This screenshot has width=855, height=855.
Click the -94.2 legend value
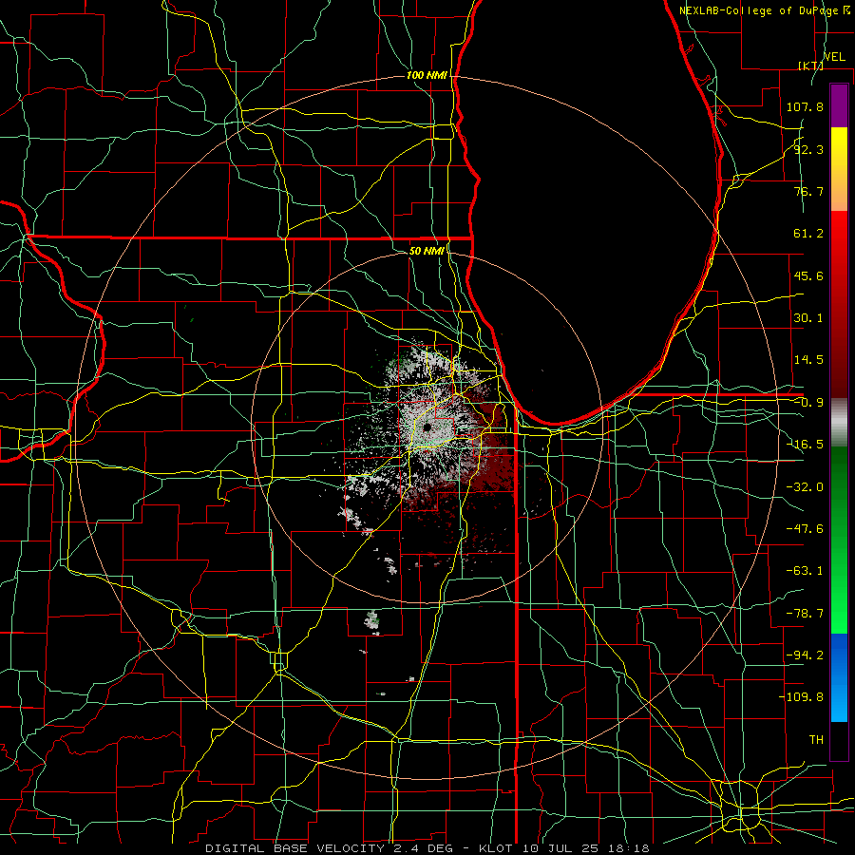point(805,655)
